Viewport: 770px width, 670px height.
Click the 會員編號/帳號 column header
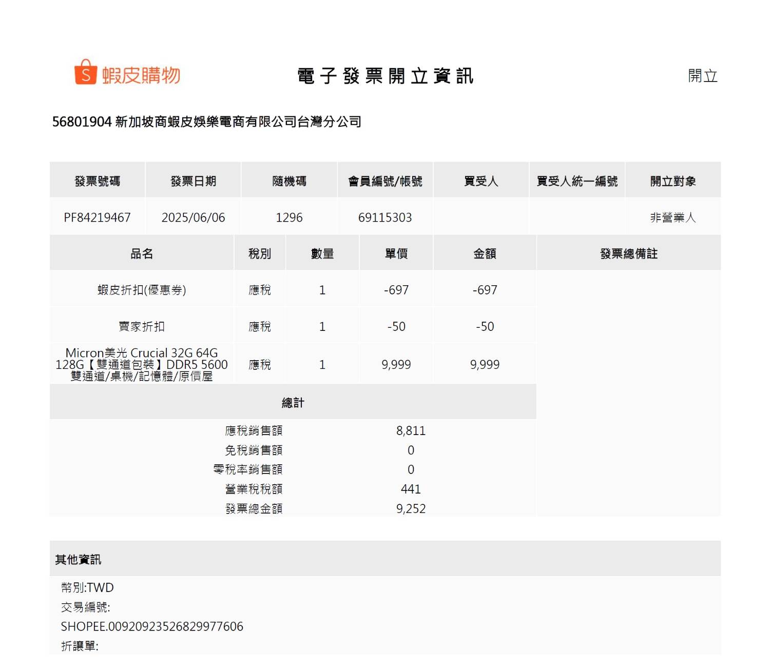tap(386, 181)
